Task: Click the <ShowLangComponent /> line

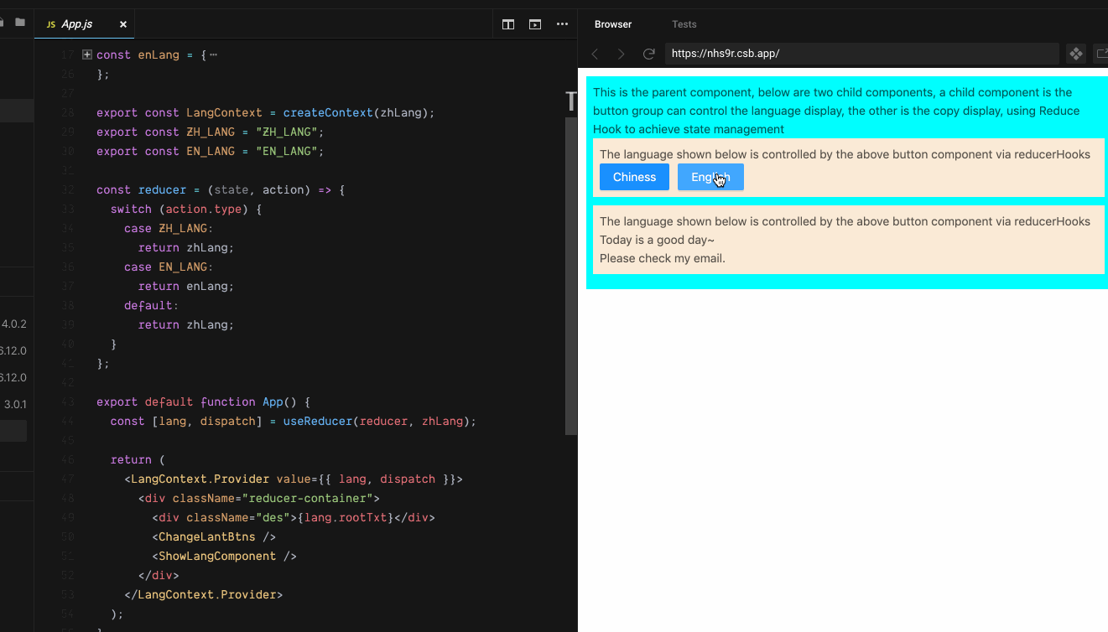Action: click(x=225, y=556)
